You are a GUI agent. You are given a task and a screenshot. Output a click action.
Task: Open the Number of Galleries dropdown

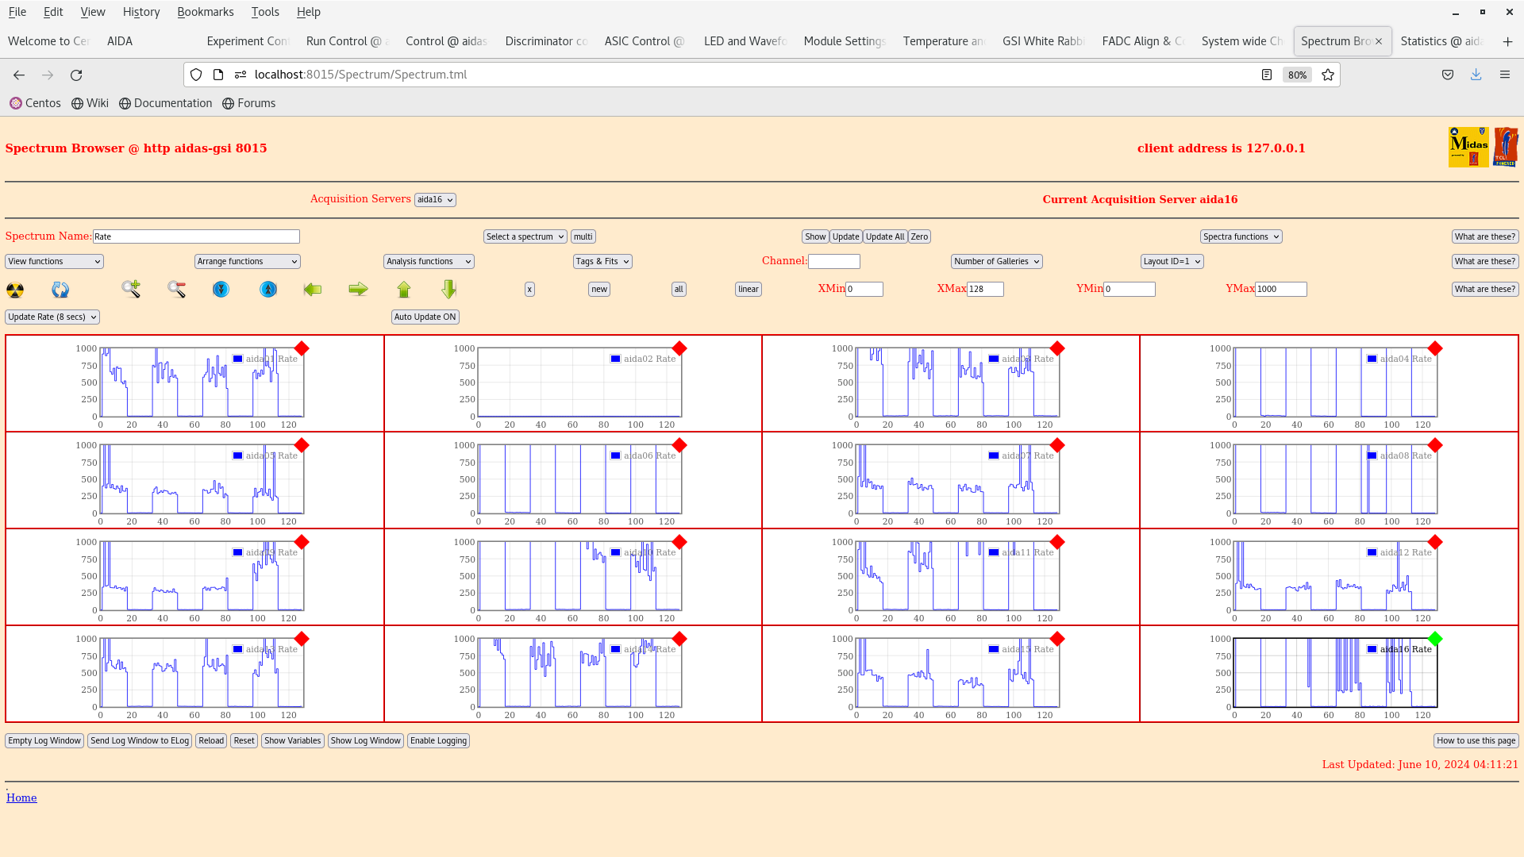click(x=996, y=261)
